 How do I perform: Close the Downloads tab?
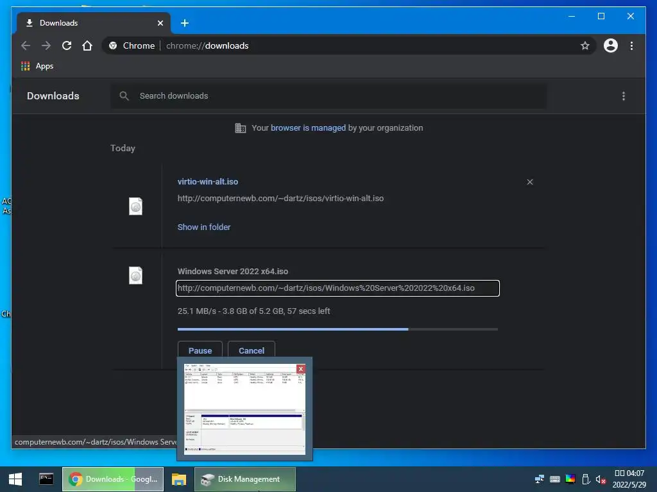pos(160,23)
